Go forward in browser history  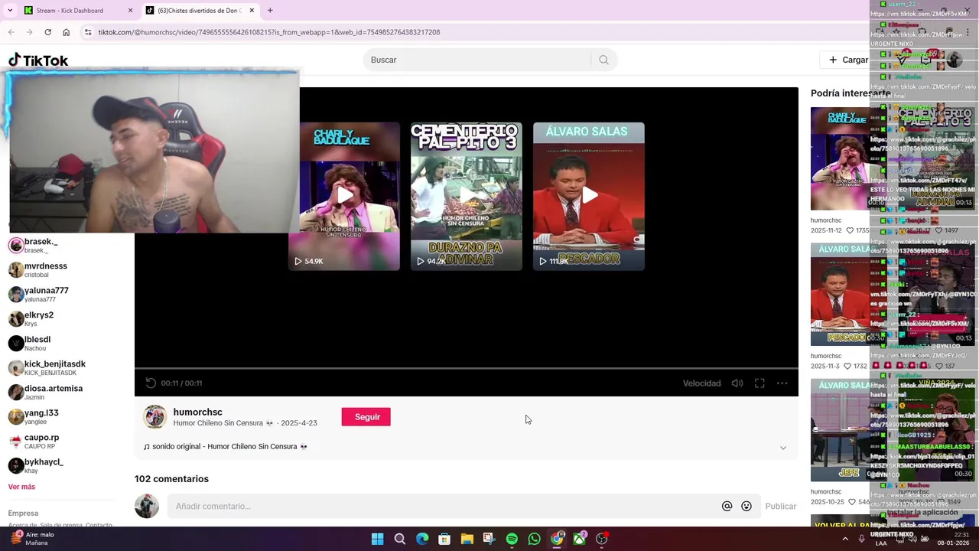[29, 32]
